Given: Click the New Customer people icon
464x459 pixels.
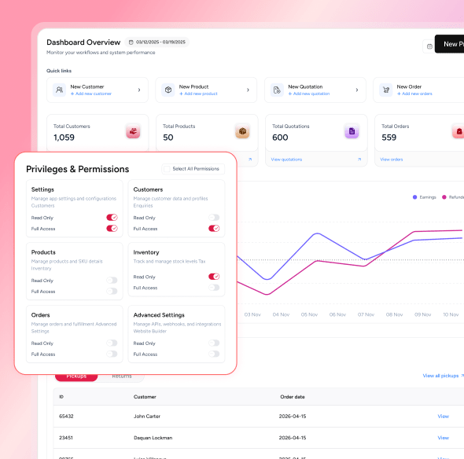Looking at the screenshot, I should (x=60, y=90).
